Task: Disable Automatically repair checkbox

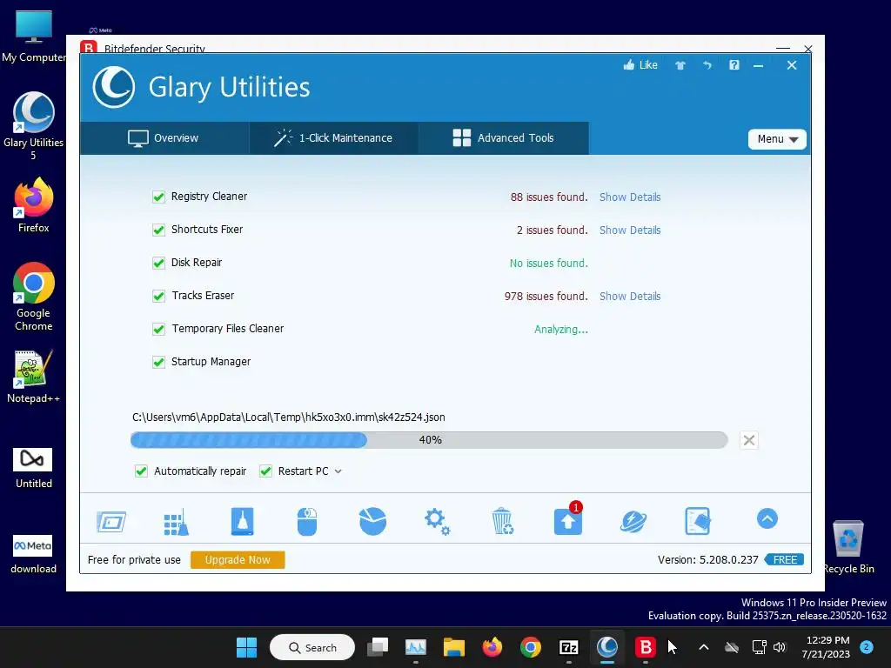Action: (141, 471)
